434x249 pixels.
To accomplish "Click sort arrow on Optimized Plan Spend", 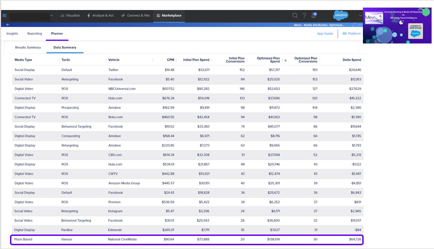I will 285,60.
